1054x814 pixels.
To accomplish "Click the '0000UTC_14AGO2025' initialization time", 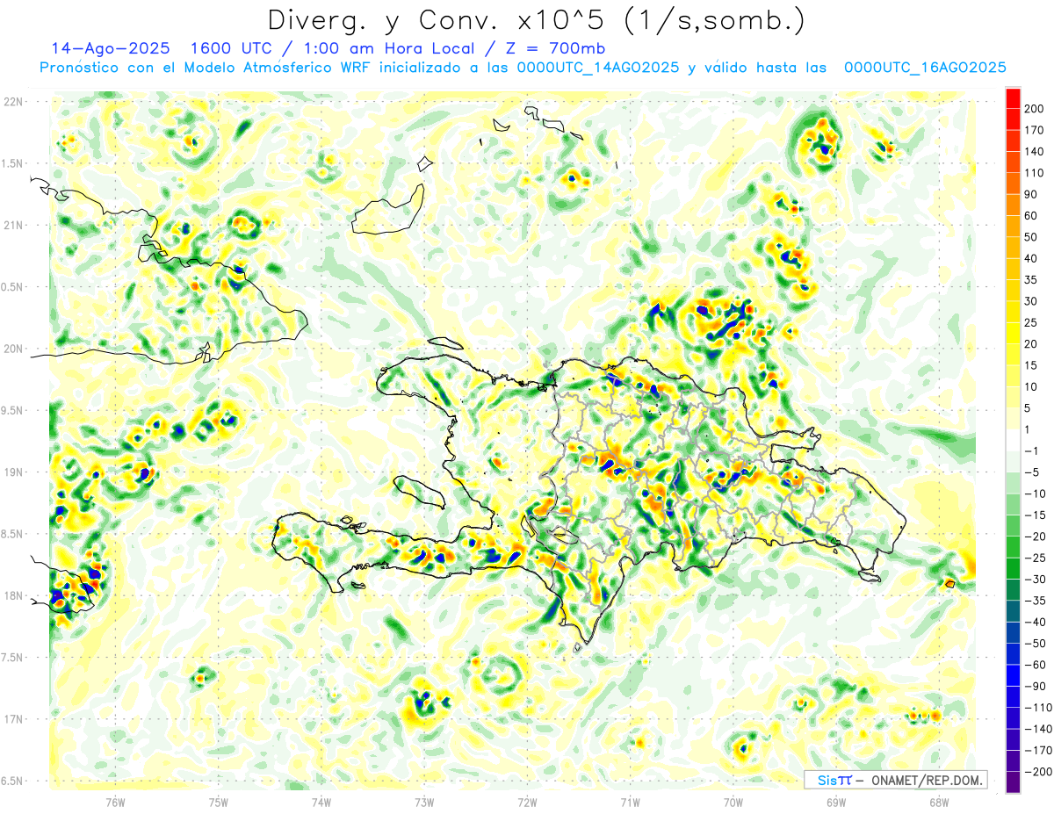I will pyautogui.click(x=597, y=68).
